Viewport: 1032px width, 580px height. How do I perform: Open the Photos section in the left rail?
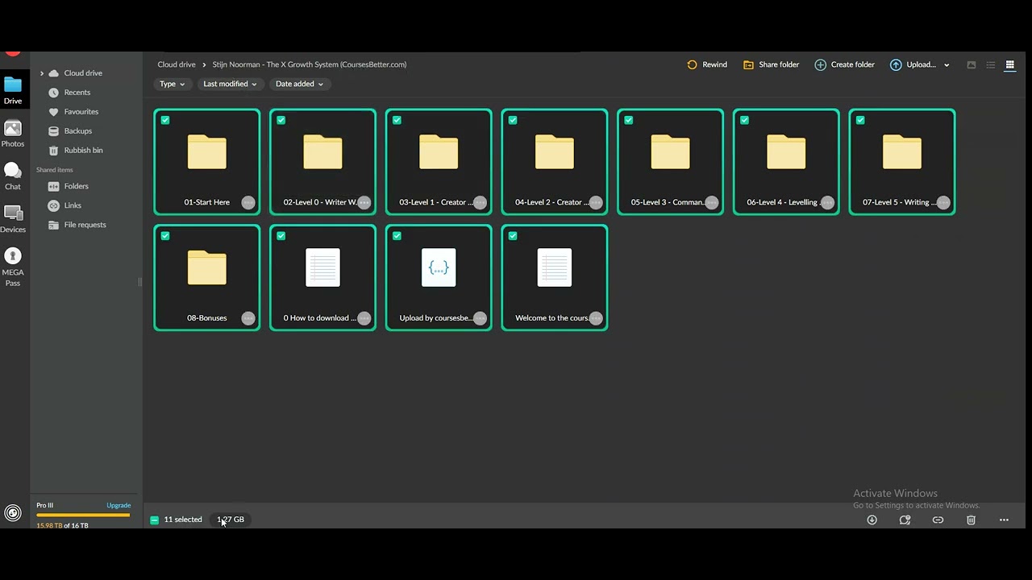coord(13,133)
